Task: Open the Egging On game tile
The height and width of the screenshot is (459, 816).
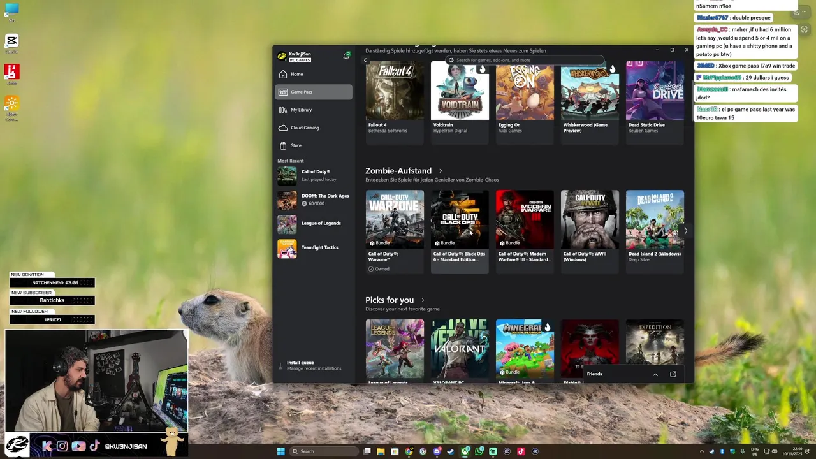Action: point(525,102)
